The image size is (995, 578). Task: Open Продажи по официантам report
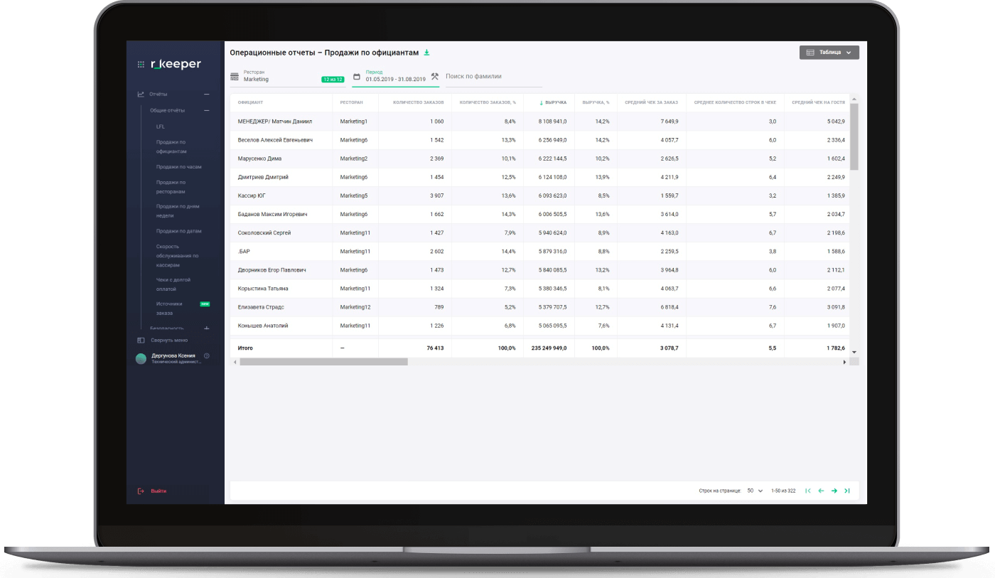pos(171,146)
